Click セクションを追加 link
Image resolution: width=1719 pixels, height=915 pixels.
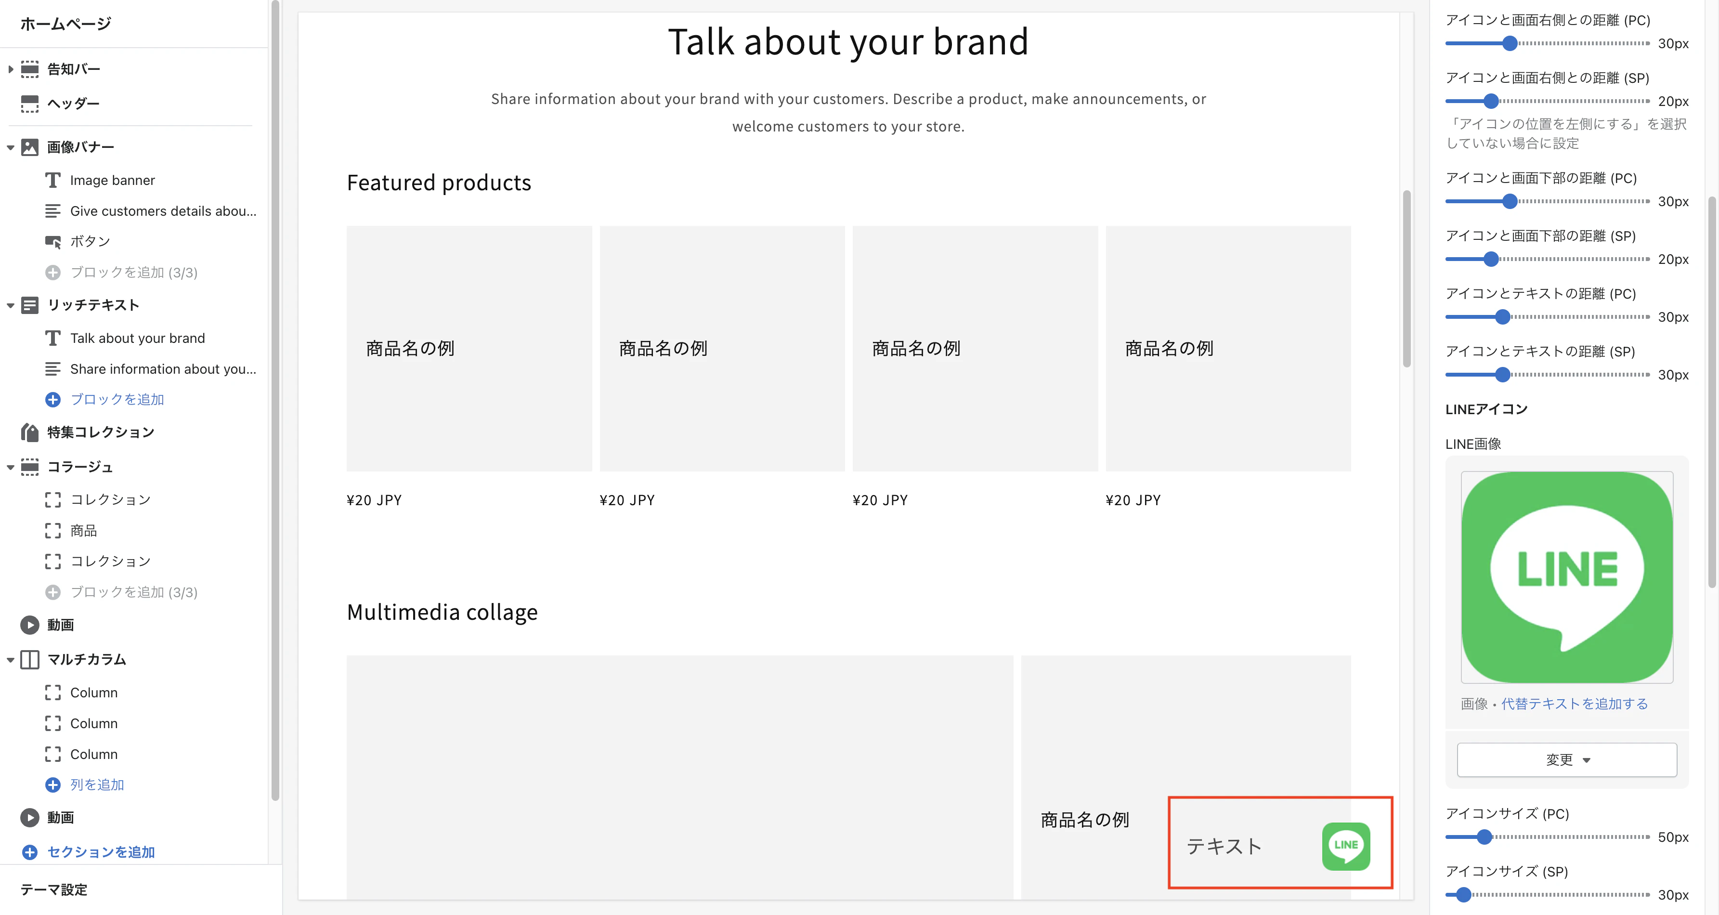tap(101, 852)
